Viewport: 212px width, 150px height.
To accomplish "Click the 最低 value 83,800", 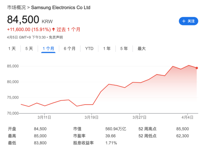I will point(40,143).
